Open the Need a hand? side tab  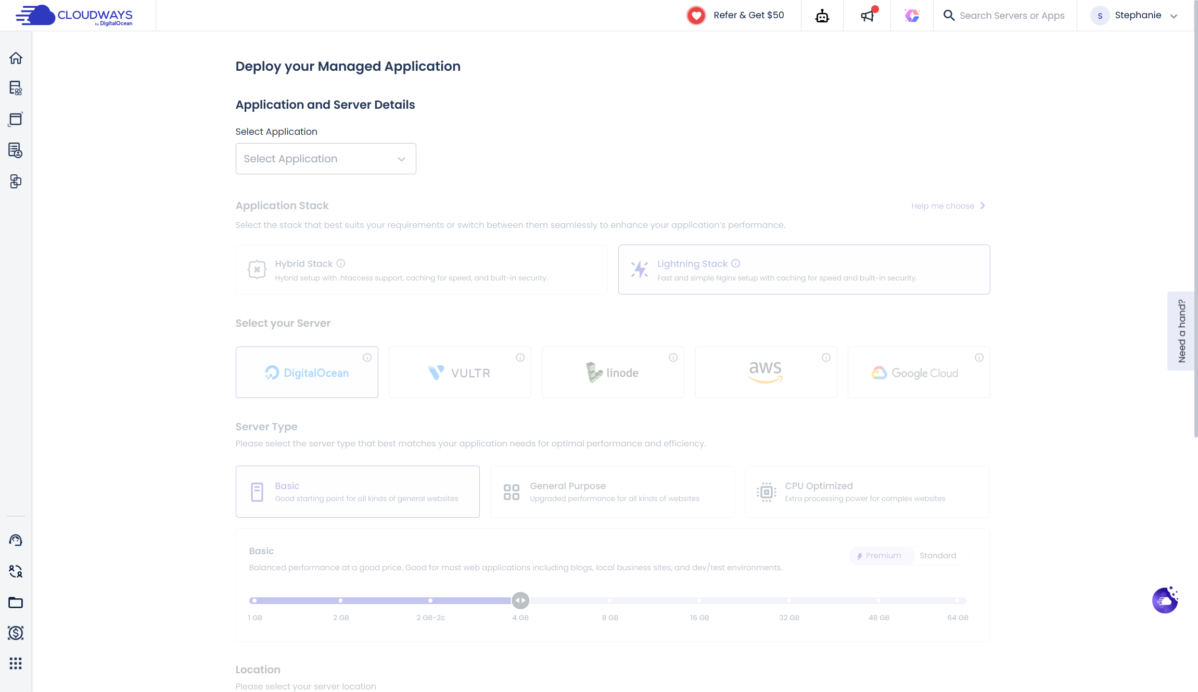point(1182,331)
